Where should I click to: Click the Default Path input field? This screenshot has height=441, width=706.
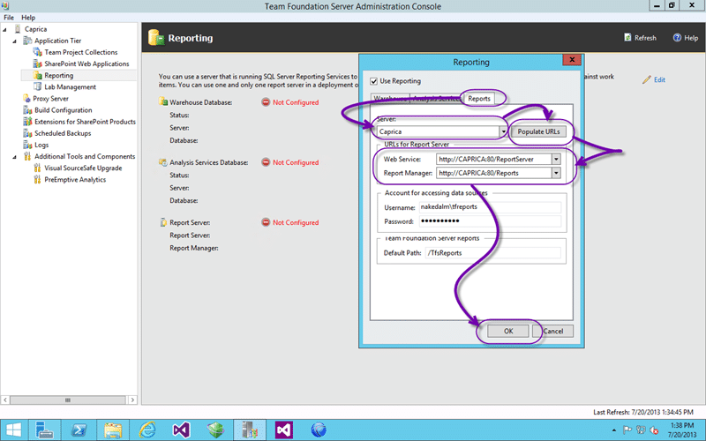click(493, 252)
